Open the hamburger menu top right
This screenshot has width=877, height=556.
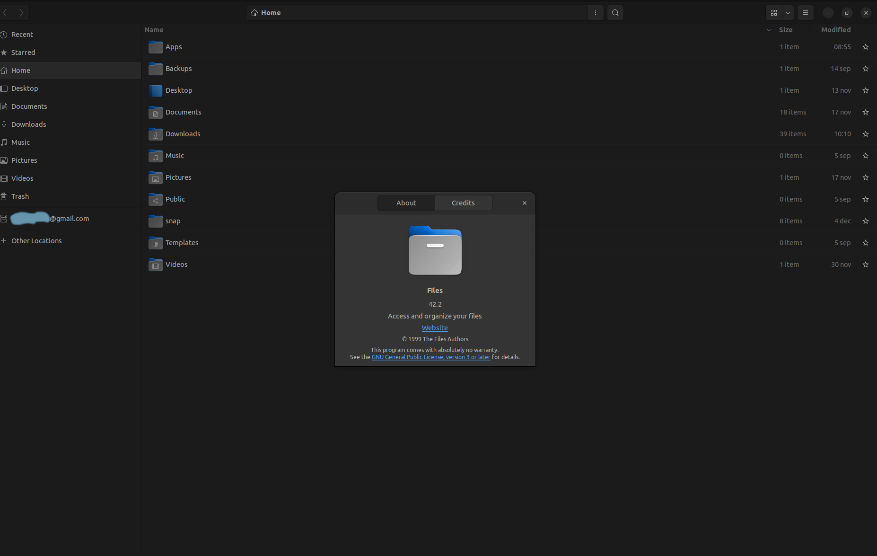tap(806, 13)
